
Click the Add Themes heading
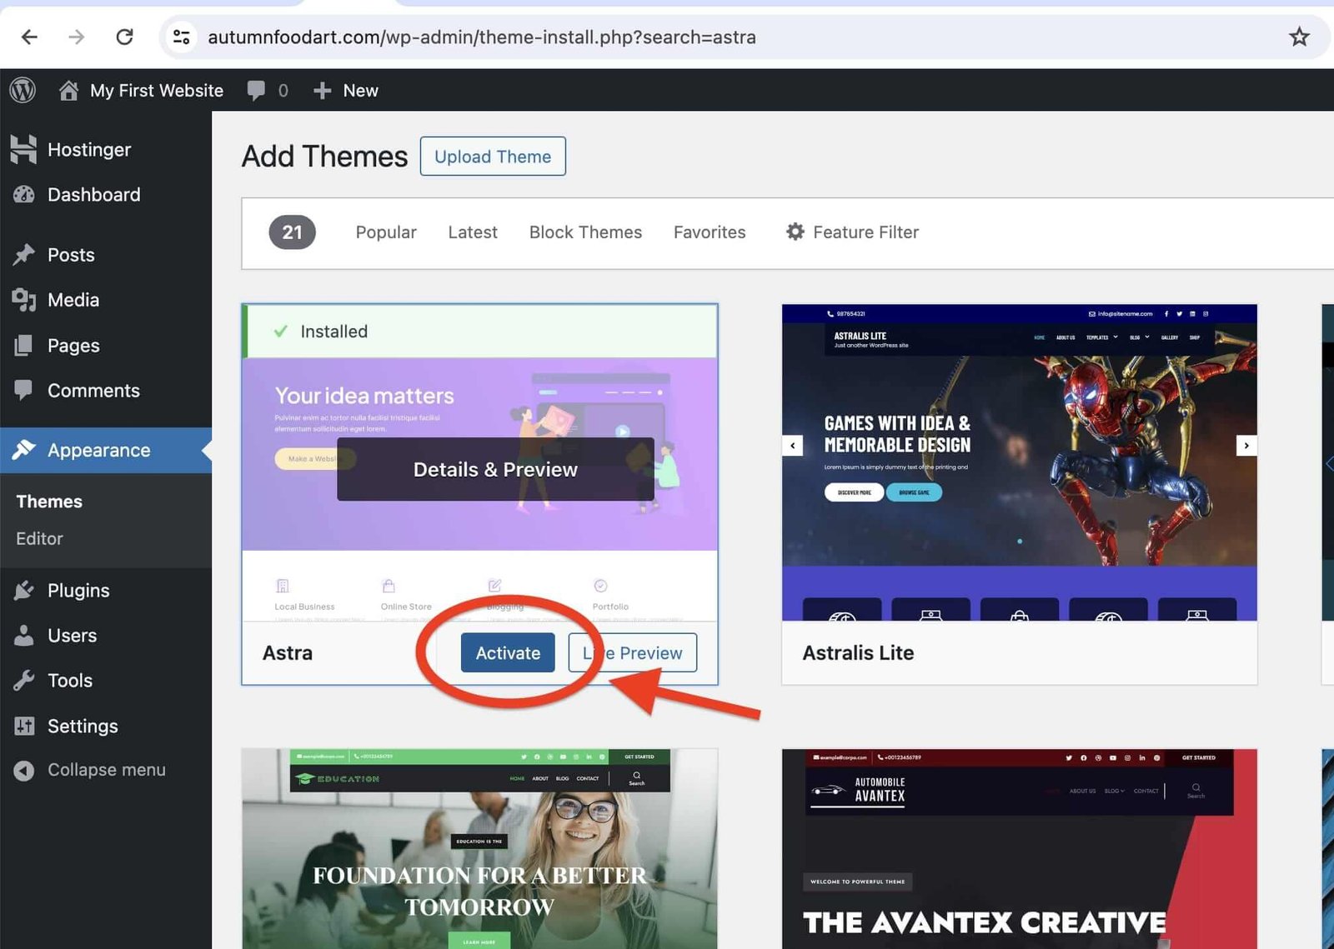[x=324, y=156]
